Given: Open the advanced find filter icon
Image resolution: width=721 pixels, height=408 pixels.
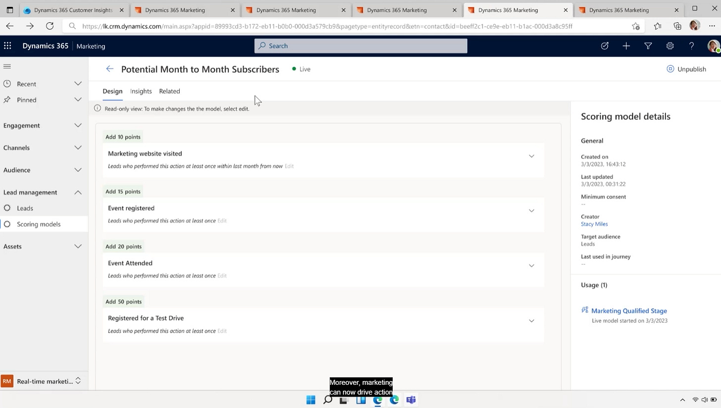Looking at the screenshot, I should (648, 46).
